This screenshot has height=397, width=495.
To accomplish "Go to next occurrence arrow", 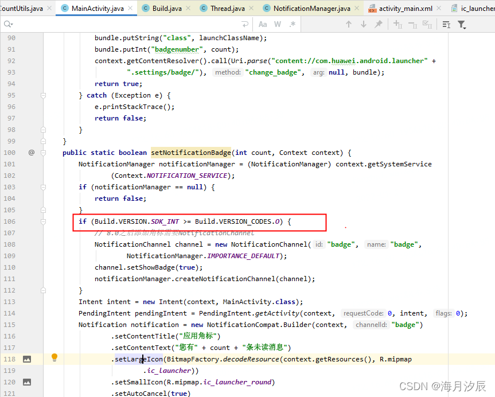I will point(364,24).
